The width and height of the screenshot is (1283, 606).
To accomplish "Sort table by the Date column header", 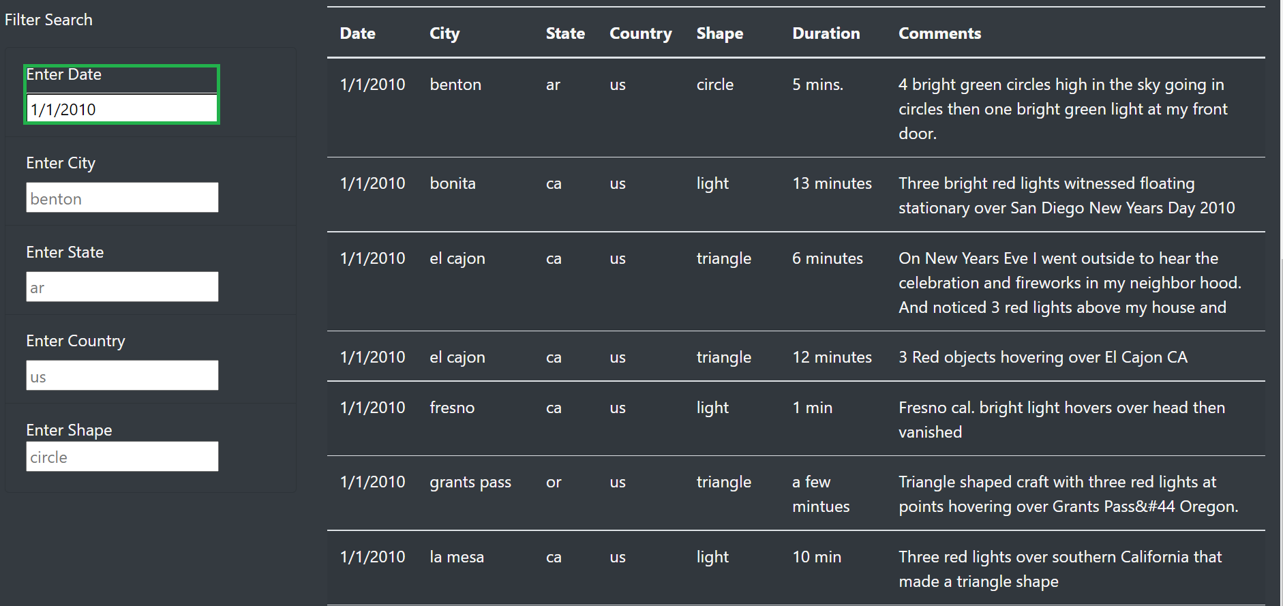I will (357, 33).
